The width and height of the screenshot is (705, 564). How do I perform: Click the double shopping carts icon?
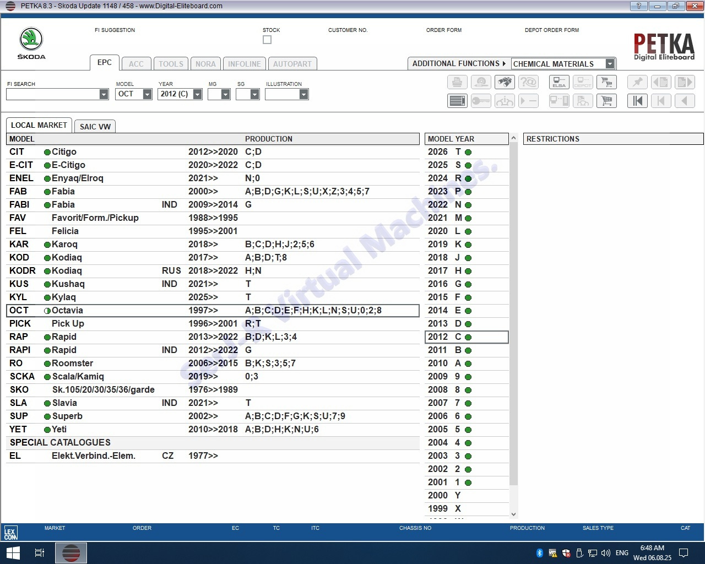tap(606, 83)
